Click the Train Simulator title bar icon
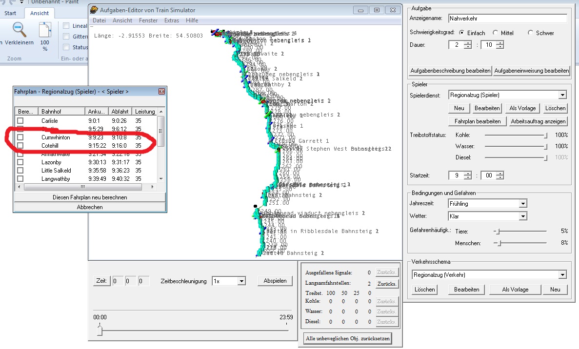 (95, 9)
